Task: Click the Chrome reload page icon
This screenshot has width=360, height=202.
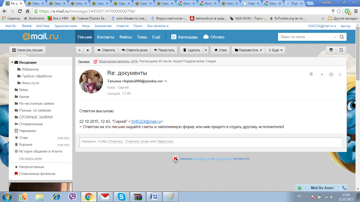Action: 20,11
